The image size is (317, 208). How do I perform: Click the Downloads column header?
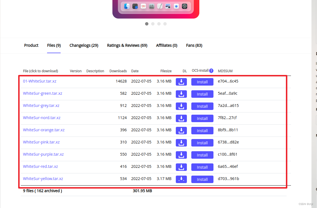(118, 71)
